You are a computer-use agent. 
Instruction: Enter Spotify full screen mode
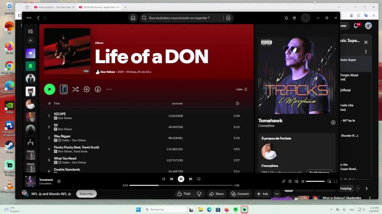[335, 181]
